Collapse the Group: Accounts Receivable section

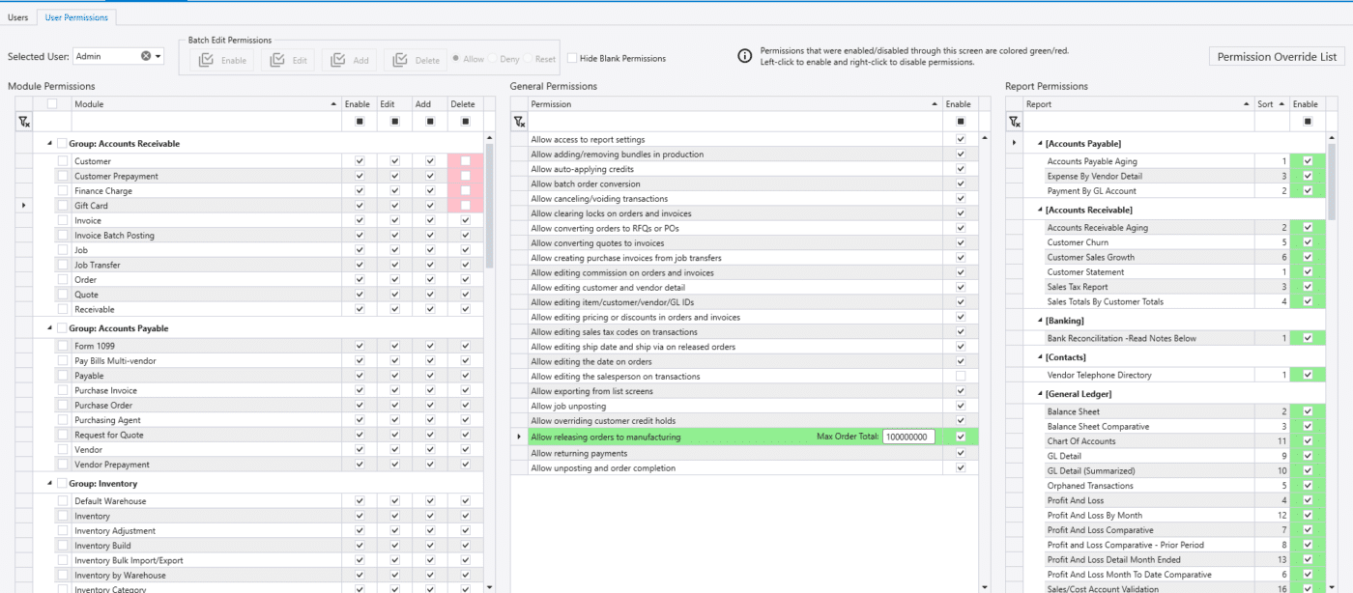50,144
